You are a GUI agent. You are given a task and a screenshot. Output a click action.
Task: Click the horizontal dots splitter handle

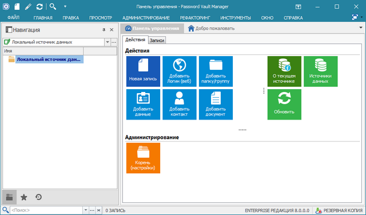(x=242, y=130)
